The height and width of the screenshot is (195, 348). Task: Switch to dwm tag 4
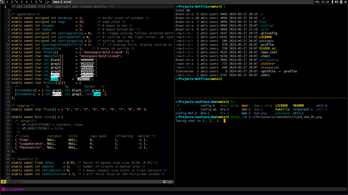coord(17,2)
